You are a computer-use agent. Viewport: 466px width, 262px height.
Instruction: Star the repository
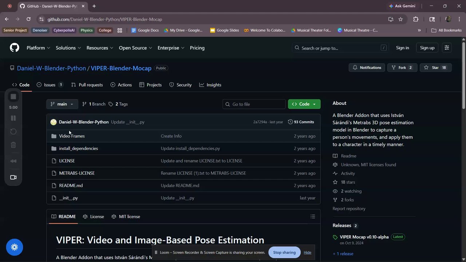[x=436, y=68]
